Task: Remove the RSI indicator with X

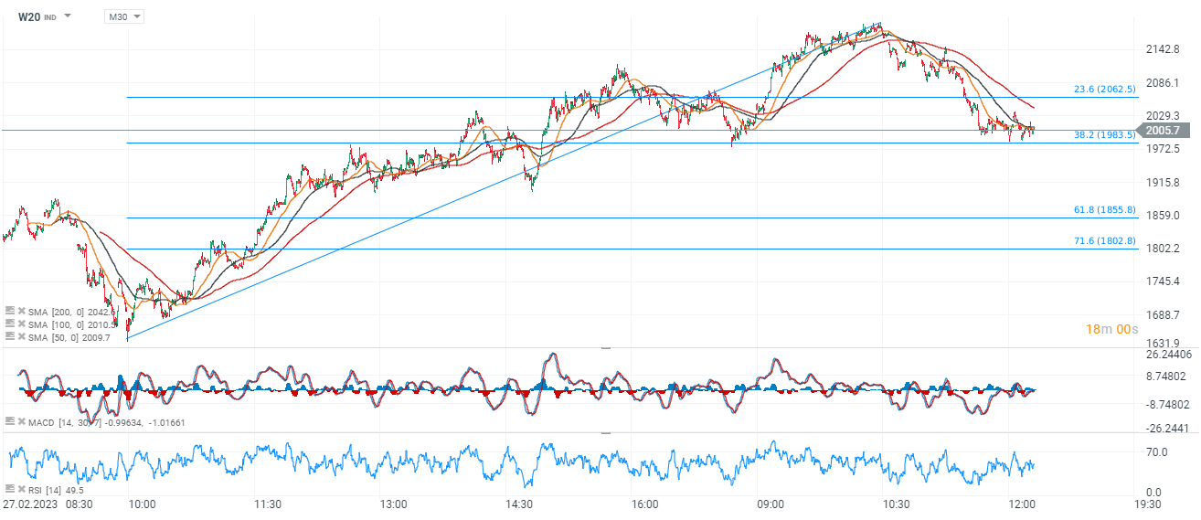Action: point(21,489)
